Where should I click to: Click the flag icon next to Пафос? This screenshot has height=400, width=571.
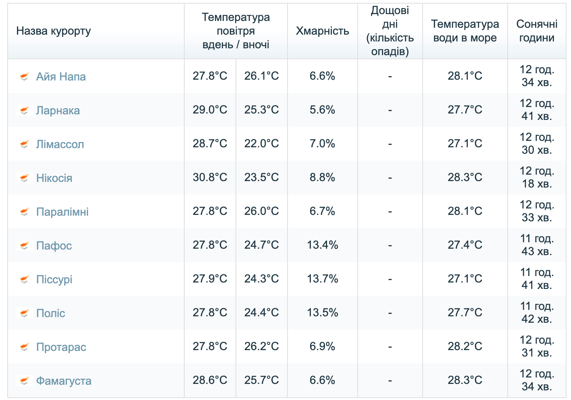[x=25, y=245]
